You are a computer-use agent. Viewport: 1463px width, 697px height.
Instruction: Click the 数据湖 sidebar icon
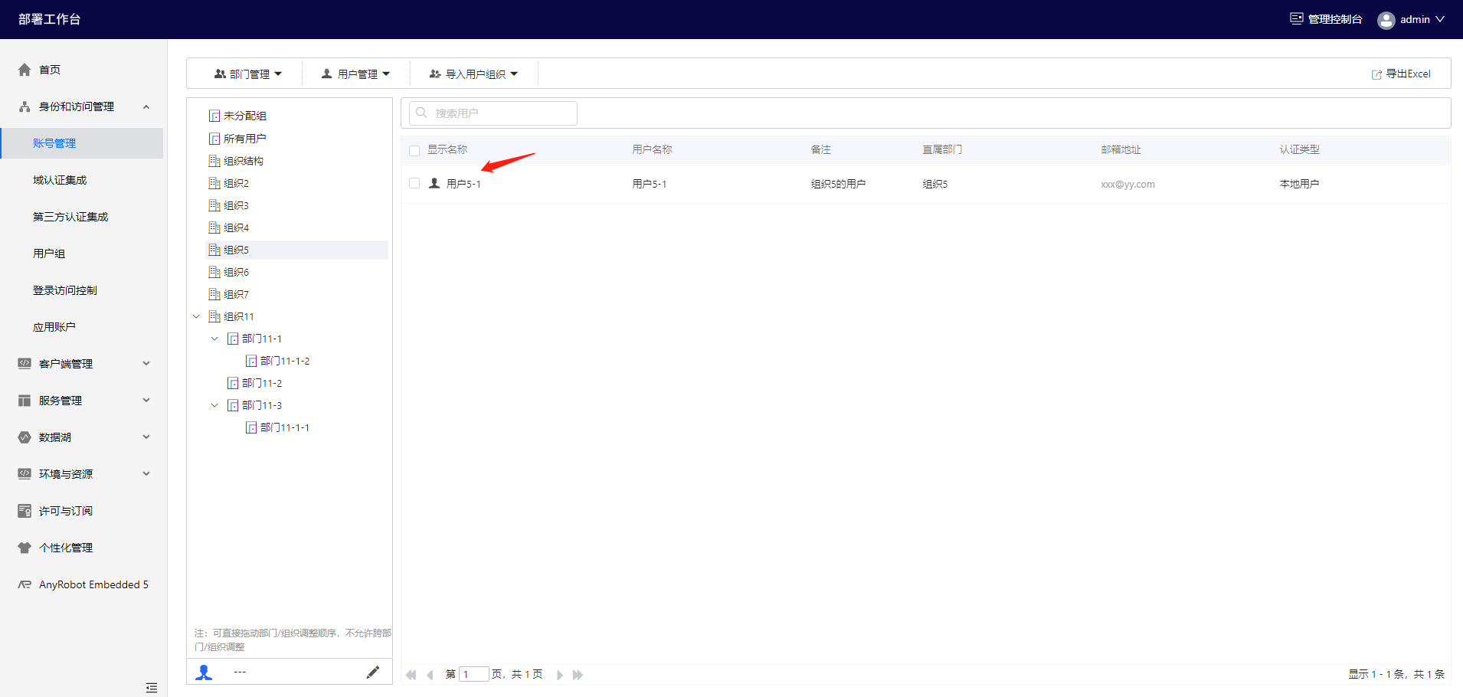pyautogui.click(x=25, y=437)
